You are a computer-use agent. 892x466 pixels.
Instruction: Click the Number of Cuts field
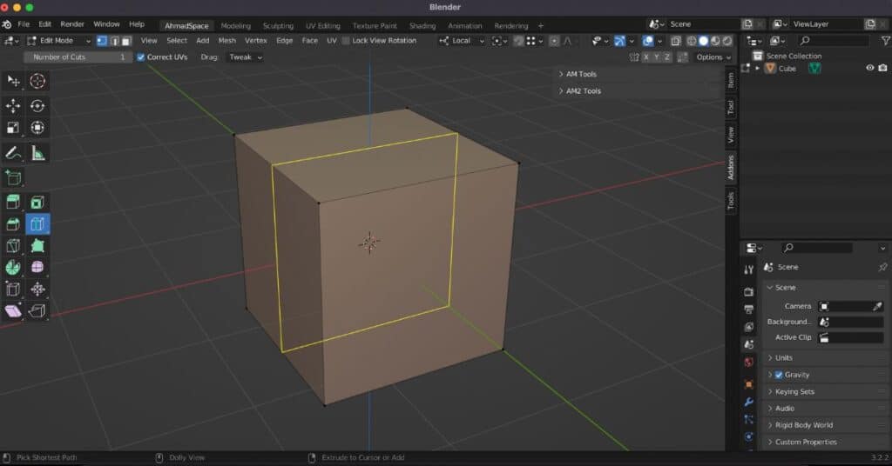[78, 57]
